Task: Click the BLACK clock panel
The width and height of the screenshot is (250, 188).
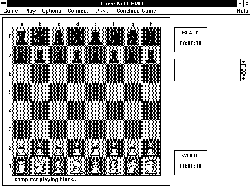Action: tap(191, 40)
